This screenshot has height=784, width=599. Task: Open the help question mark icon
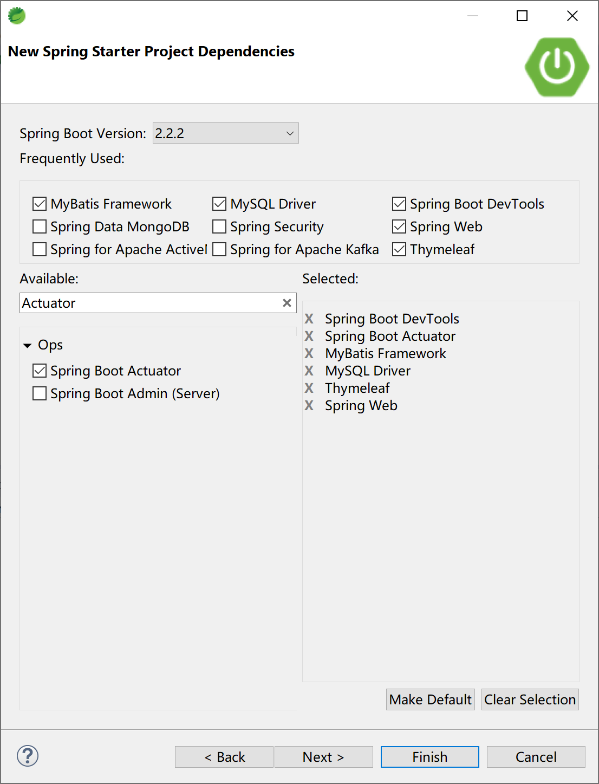(x=28, y=756)
